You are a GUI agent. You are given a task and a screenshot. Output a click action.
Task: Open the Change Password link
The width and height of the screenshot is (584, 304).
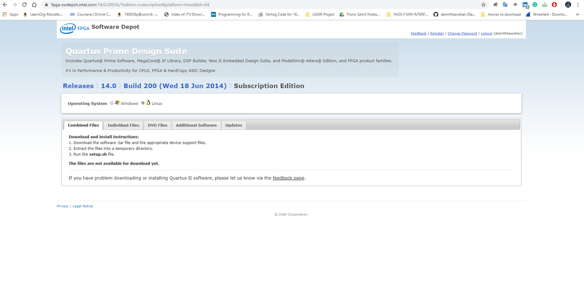coord(462,33)
